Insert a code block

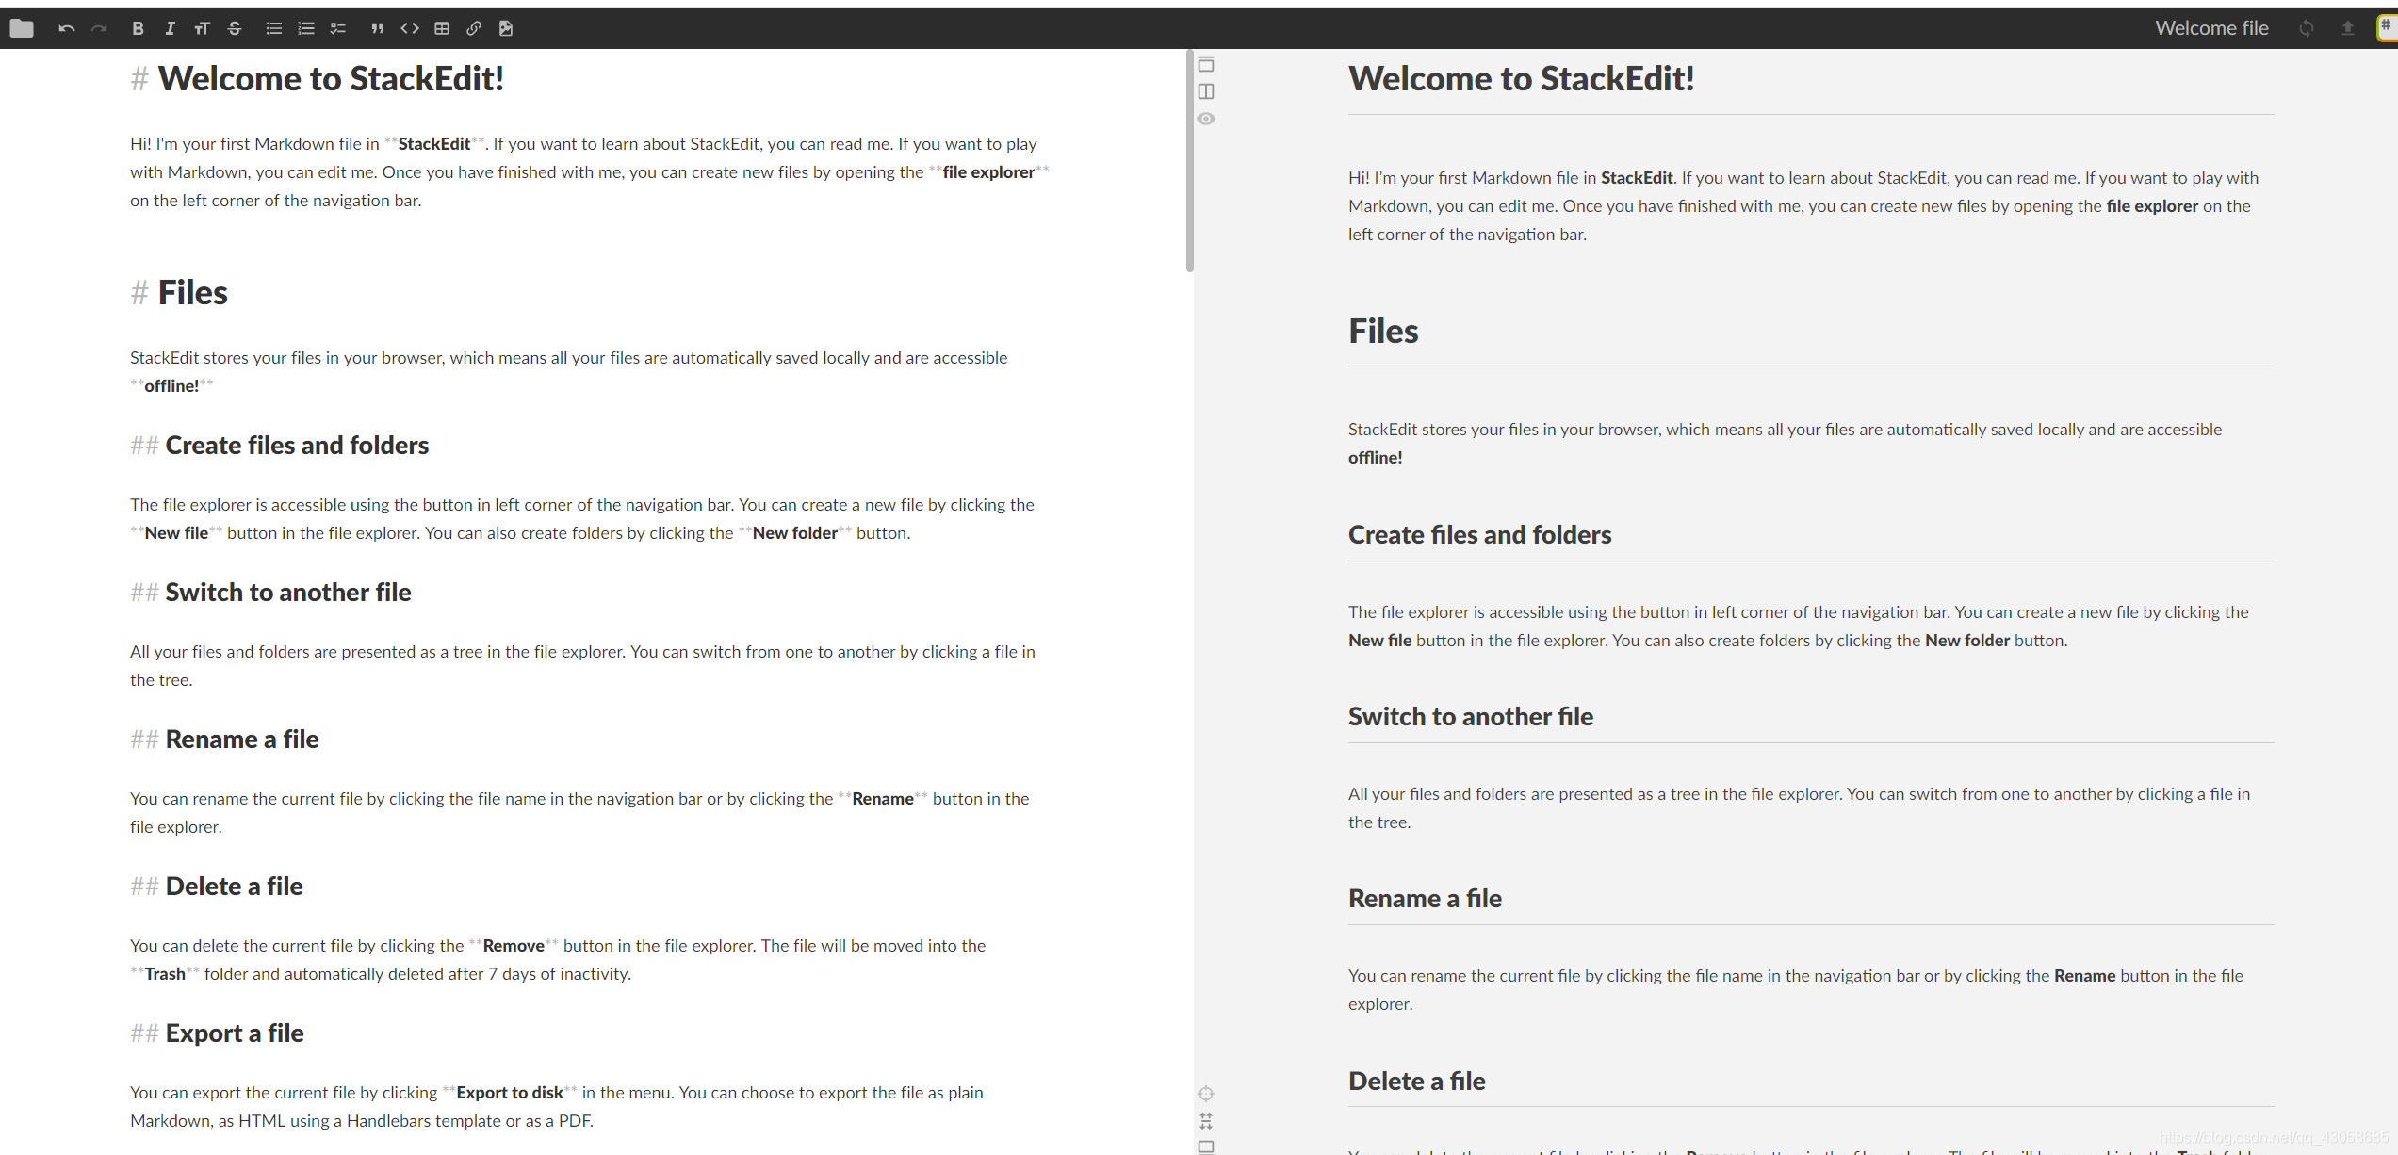pyautogui.click(x=409, y=28)
